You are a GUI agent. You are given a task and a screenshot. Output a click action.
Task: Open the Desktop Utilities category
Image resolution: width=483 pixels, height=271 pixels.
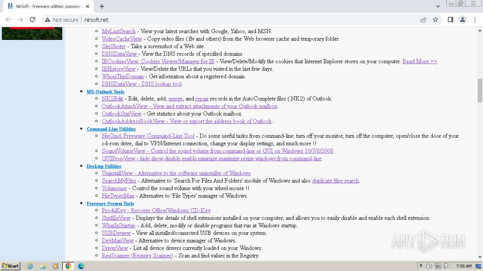pyautogui.click(x=104, y=166)
